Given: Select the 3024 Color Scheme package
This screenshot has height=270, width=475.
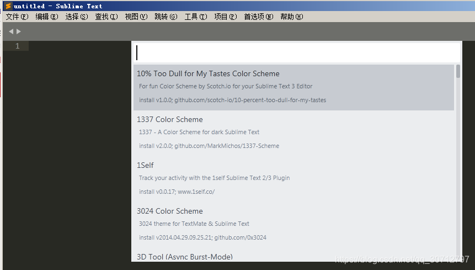Looking at the screenshot, I should pos(294,225).
